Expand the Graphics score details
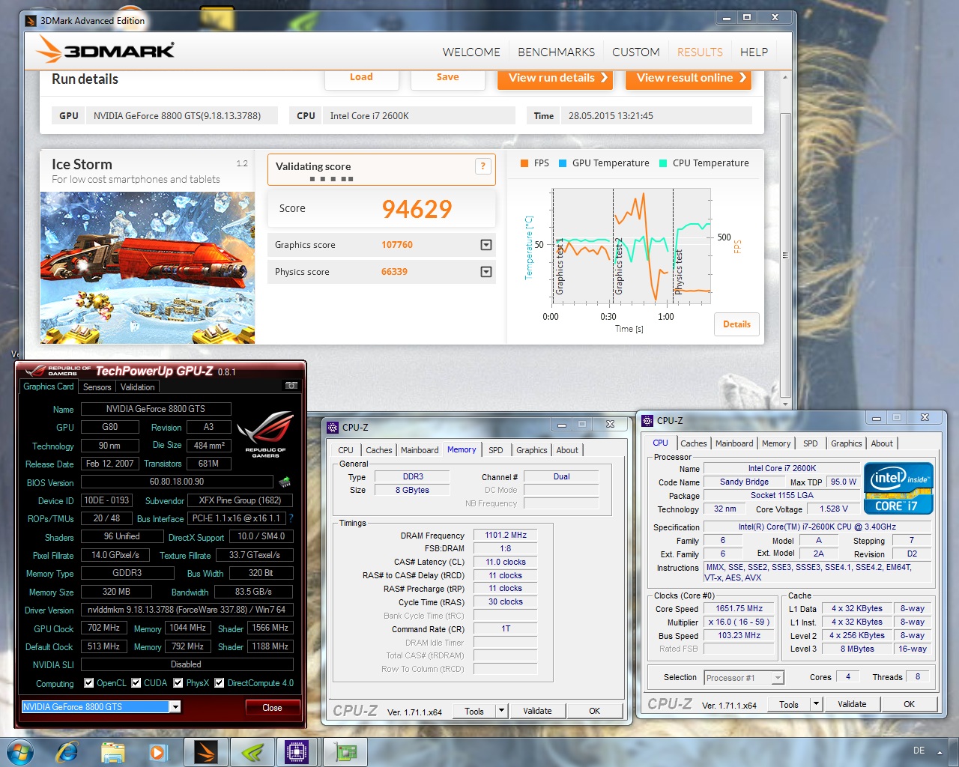The height and width of the screenshot is (767, 959). 486,245
